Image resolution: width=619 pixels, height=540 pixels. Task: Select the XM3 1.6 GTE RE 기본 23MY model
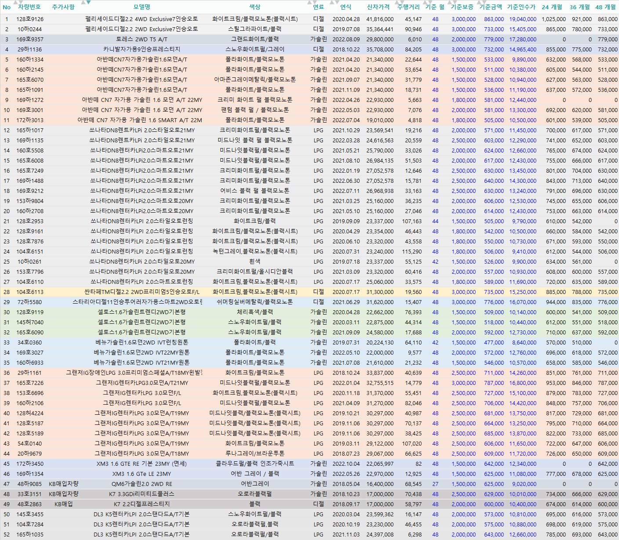[142, 464]
